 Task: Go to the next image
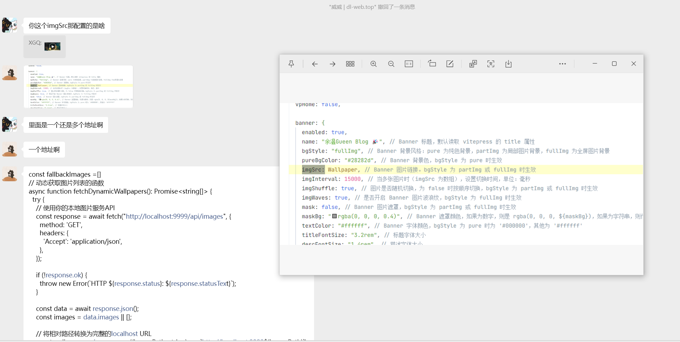click(332, 64)
